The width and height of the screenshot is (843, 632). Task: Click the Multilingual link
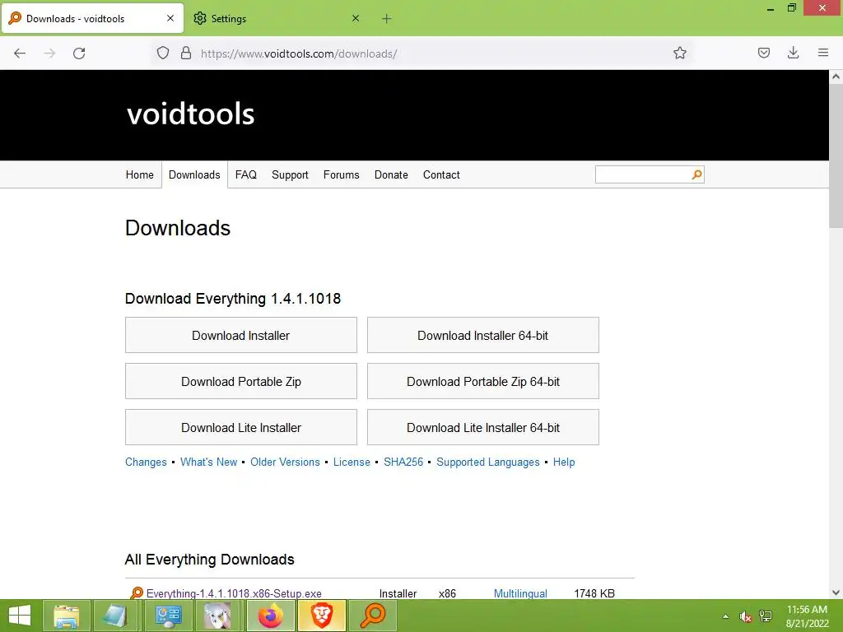(520, 593)
